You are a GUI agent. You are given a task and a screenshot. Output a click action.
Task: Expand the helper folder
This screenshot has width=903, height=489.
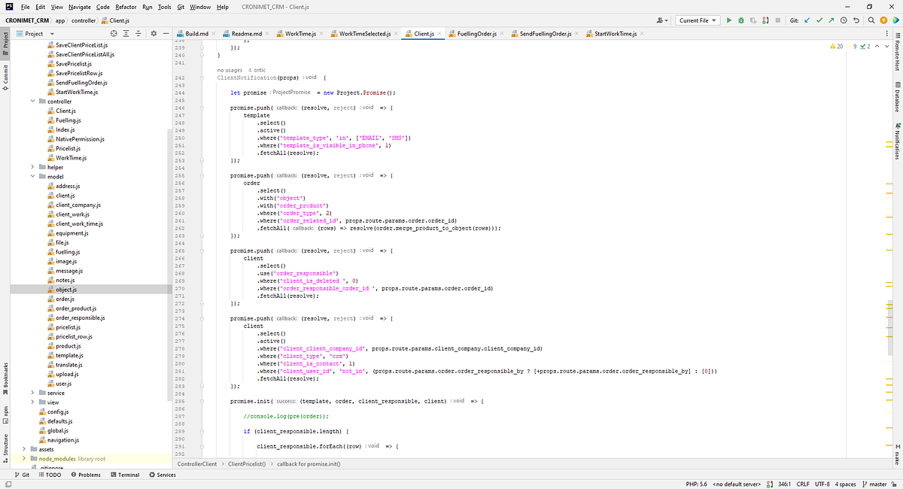(32, 167)
